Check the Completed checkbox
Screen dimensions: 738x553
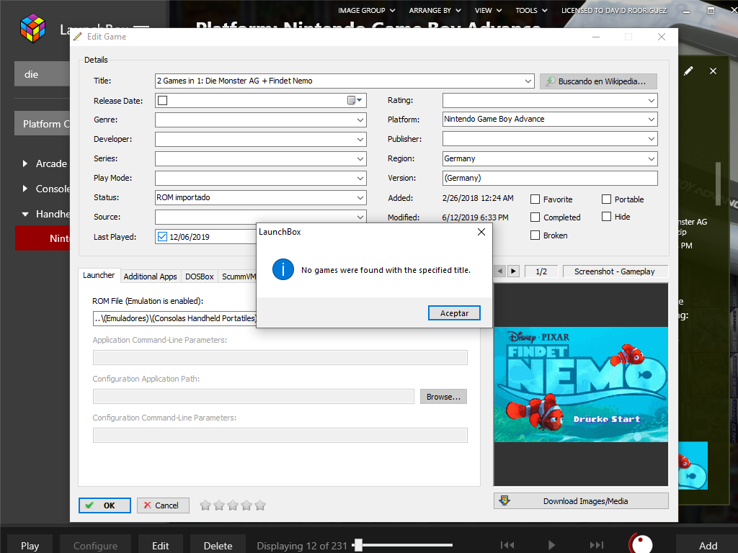[535, 217]
